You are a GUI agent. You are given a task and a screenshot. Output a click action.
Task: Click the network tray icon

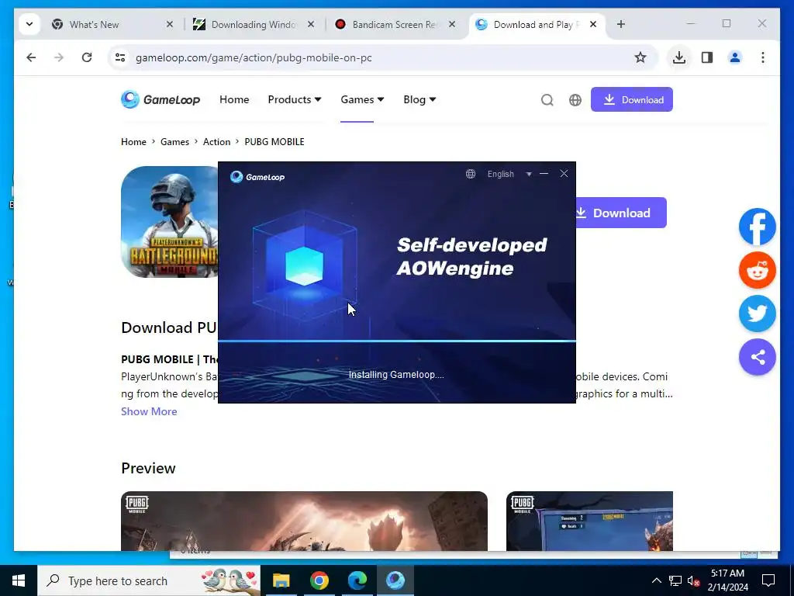[675, 580]
